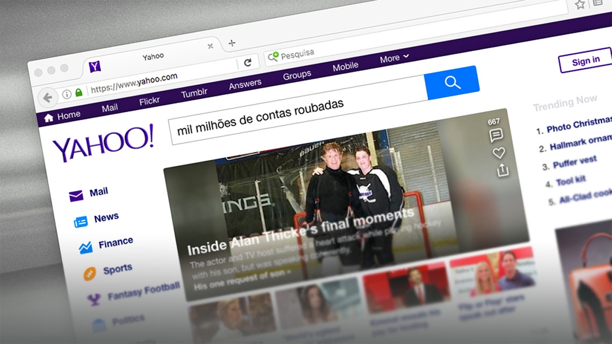Open Flickr in the navigation bar
The height and width of the screenshot is (344, 612).
(149, 101)
